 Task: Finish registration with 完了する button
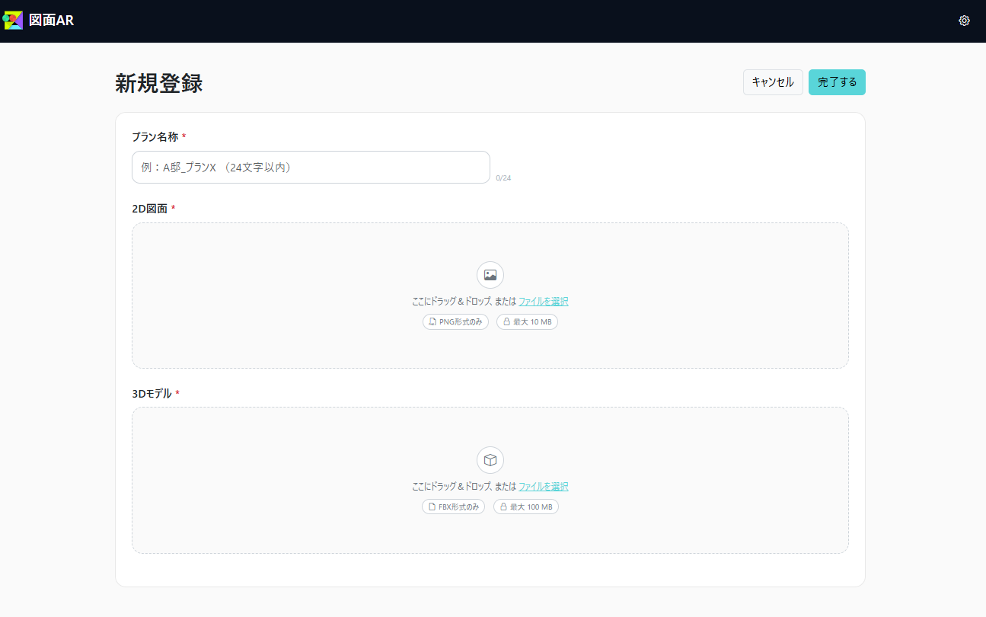coord(837,82)
